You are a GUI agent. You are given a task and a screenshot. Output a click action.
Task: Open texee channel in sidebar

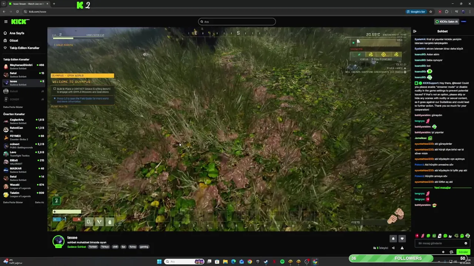[24, 83]
